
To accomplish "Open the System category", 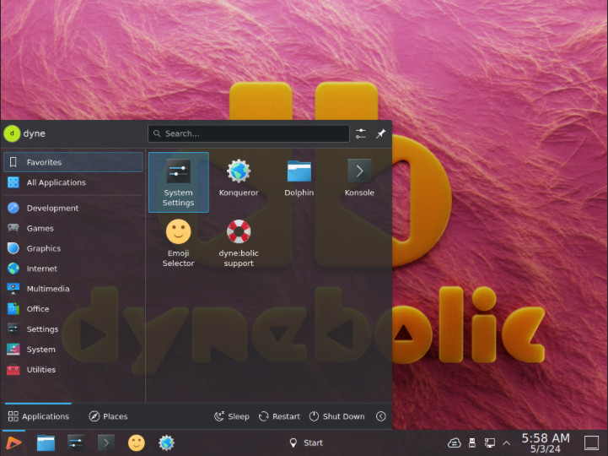I will point(73,350).
